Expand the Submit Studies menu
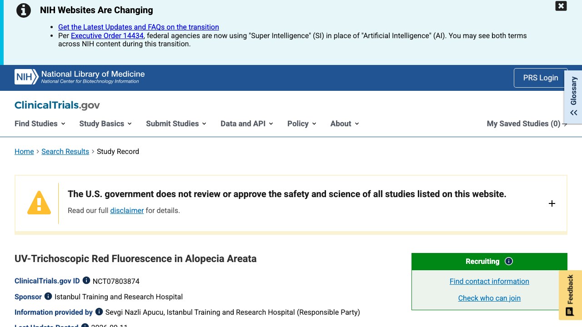Viewport: 582px width, 327px height. [176, 124]
